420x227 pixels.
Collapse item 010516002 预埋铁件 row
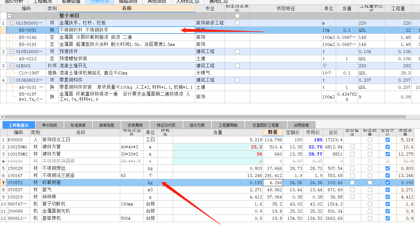12,52
